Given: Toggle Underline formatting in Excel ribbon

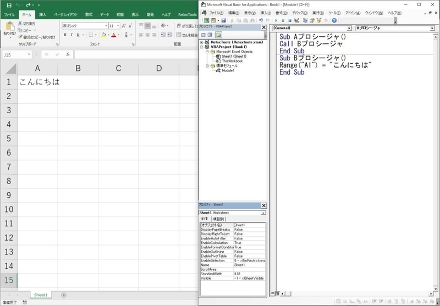Looking at the screenshot, I should [x=78, y=35].
